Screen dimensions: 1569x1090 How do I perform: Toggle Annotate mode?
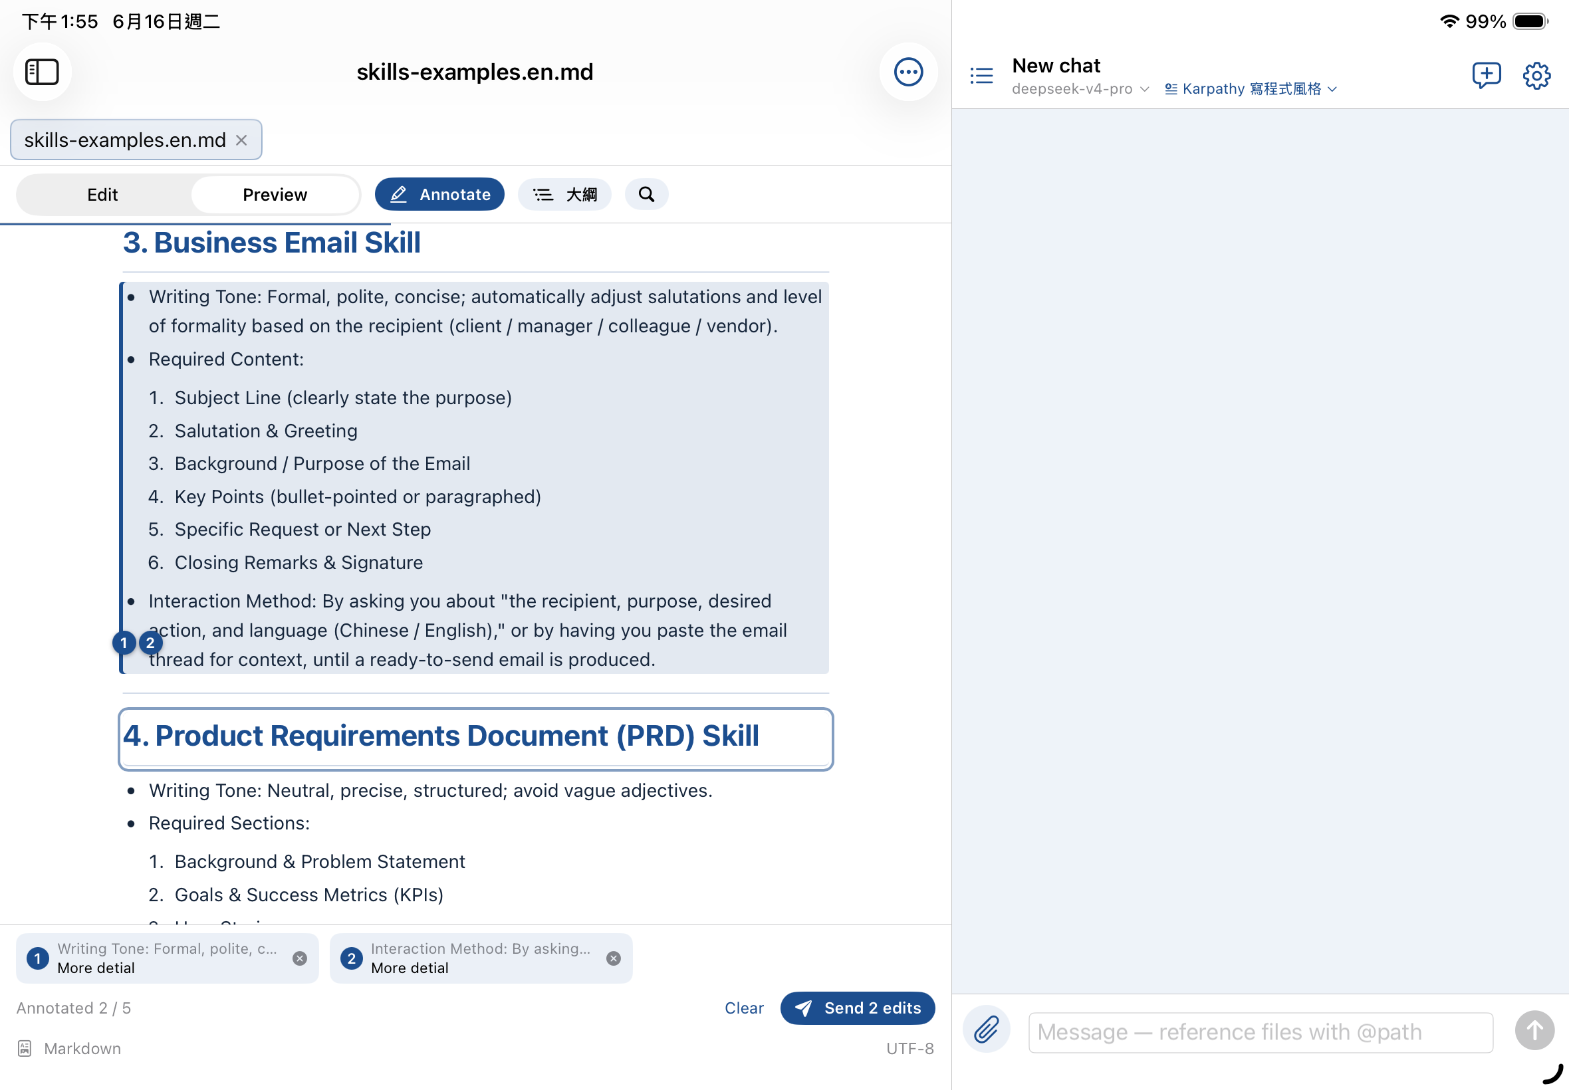440,195
